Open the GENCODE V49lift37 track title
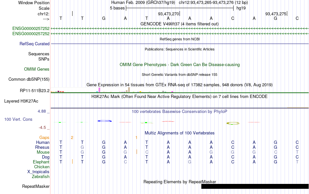This screenshot has width=309, height=194. (x=179, y=24)
